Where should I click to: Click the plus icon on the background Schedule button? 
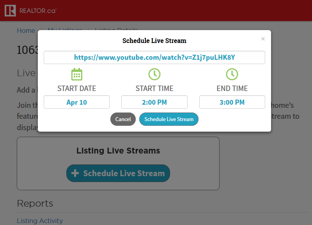coord(76,173)
